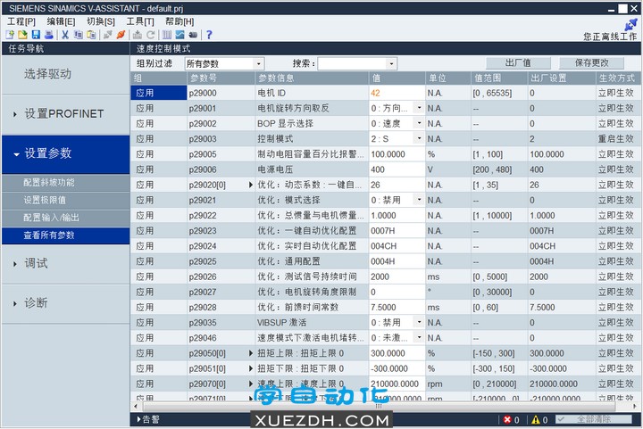Screen dimensions: 643x429
Task: Open p29002 BOP 显示选择 value dropdown
Action: tap(419, 123)
